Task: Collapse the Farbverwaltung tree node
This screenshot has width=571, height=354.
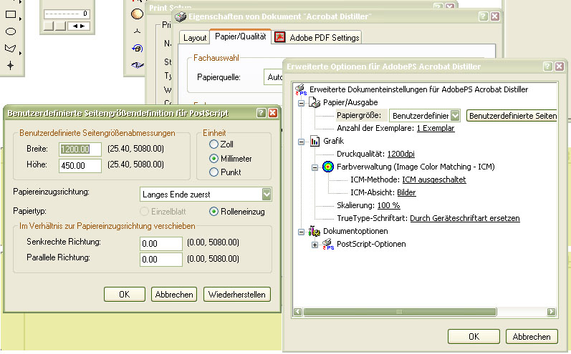Action: [315, 167]
